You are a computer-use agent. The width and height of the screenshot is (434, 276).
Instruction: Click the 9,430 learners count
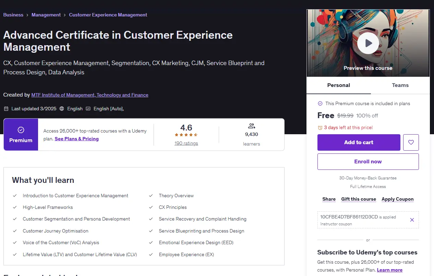click(x=252, y=134)
